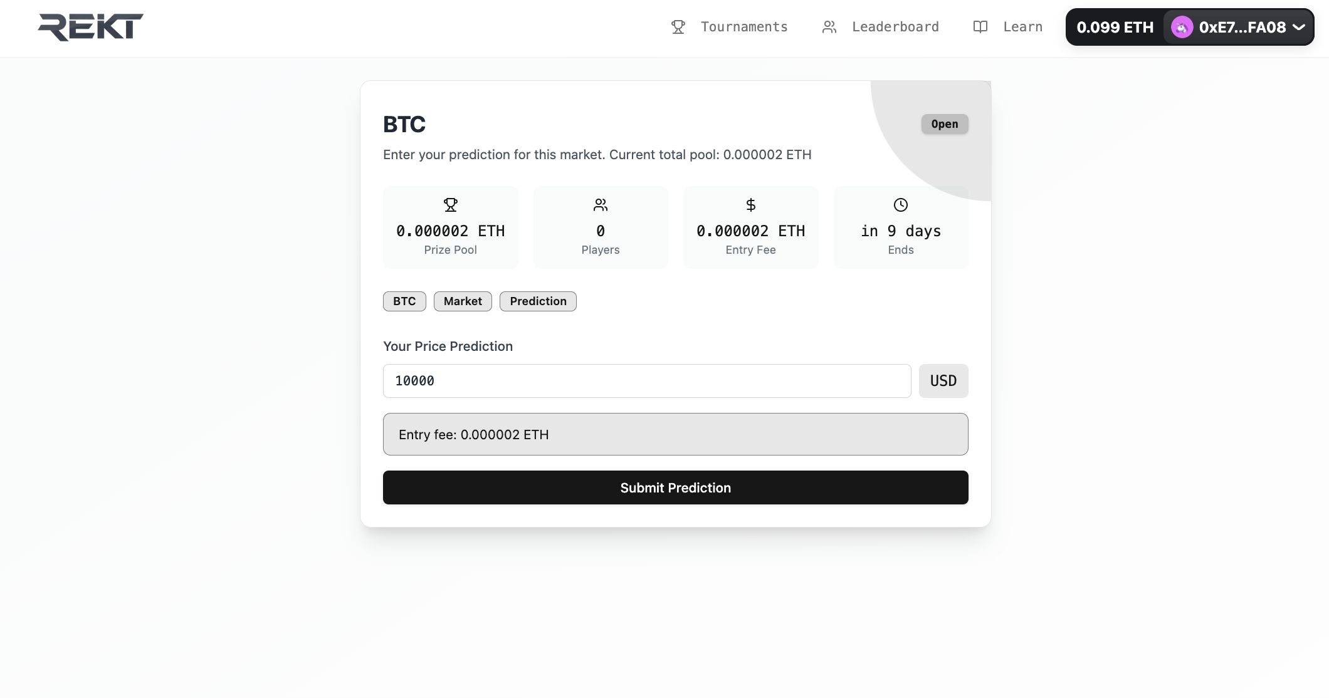Click the Ends clock icon

[900, 205]
